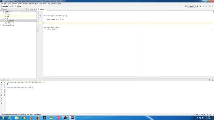The image size is (214, 120).
Task: Expand the .idea folder
Action: coord(3,14)
